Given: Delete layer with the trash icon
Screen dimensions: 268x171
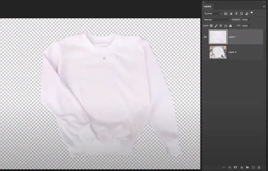Looking at the screenshot, I should [x=259, y=167].
